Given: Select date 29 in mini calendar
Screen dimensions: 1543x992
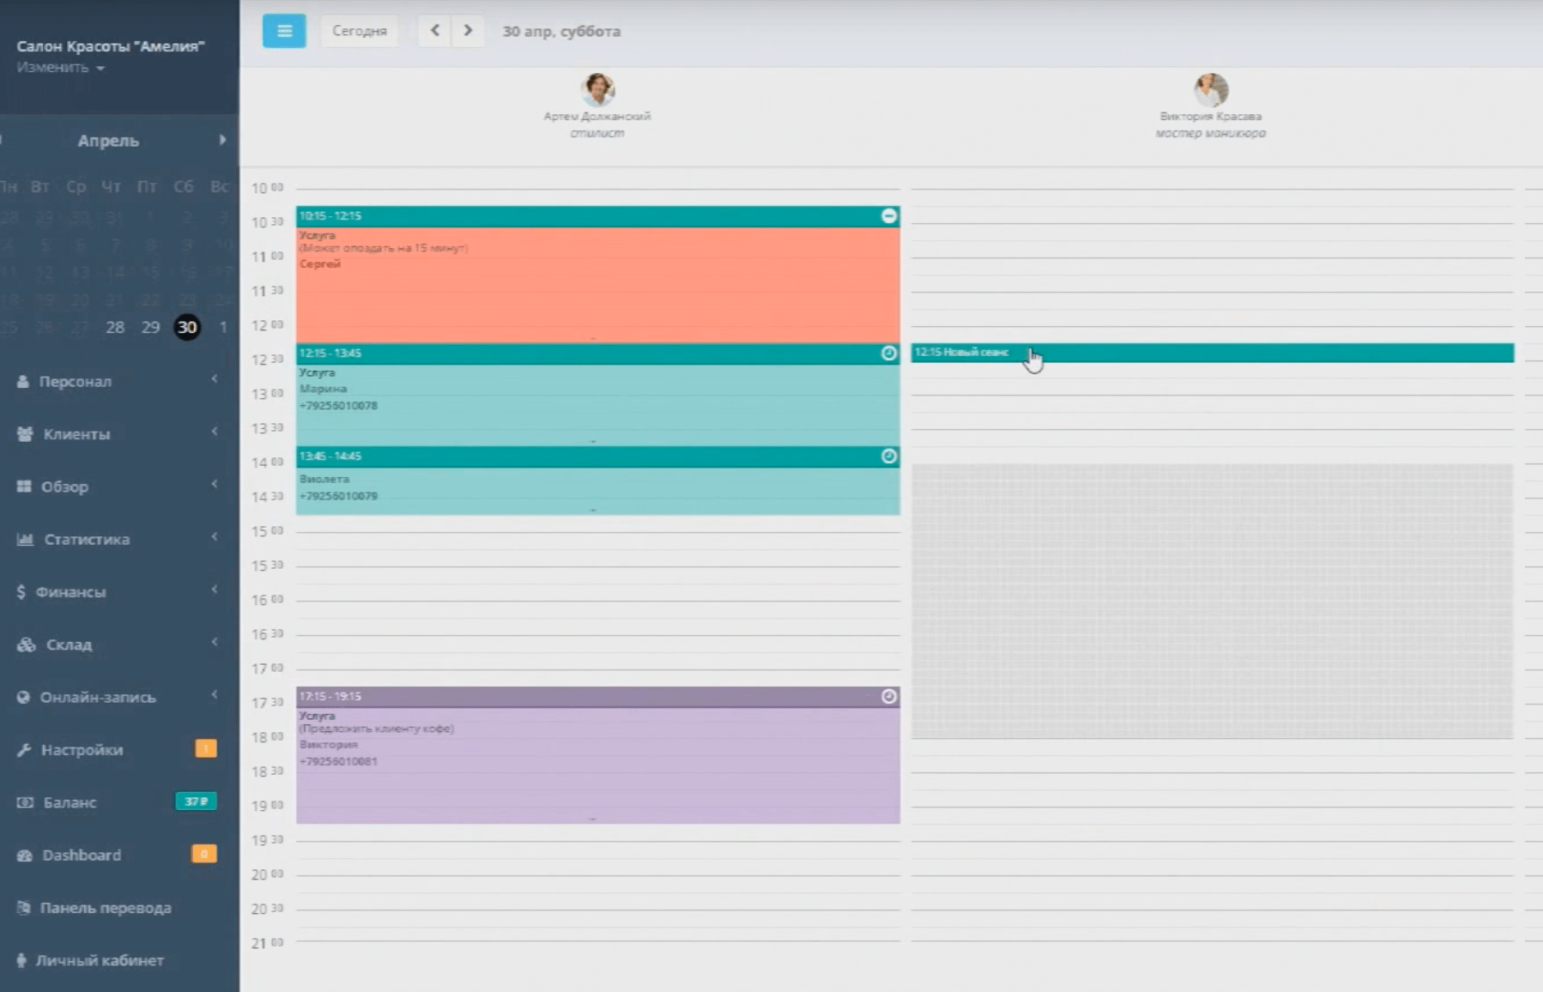Looking at the screenshot, I should click(x=150, y=327).
